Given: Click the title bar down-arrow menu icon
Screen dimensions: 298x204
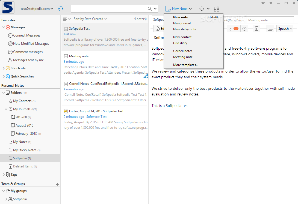Looking at the screenshot, I should 271,3.
